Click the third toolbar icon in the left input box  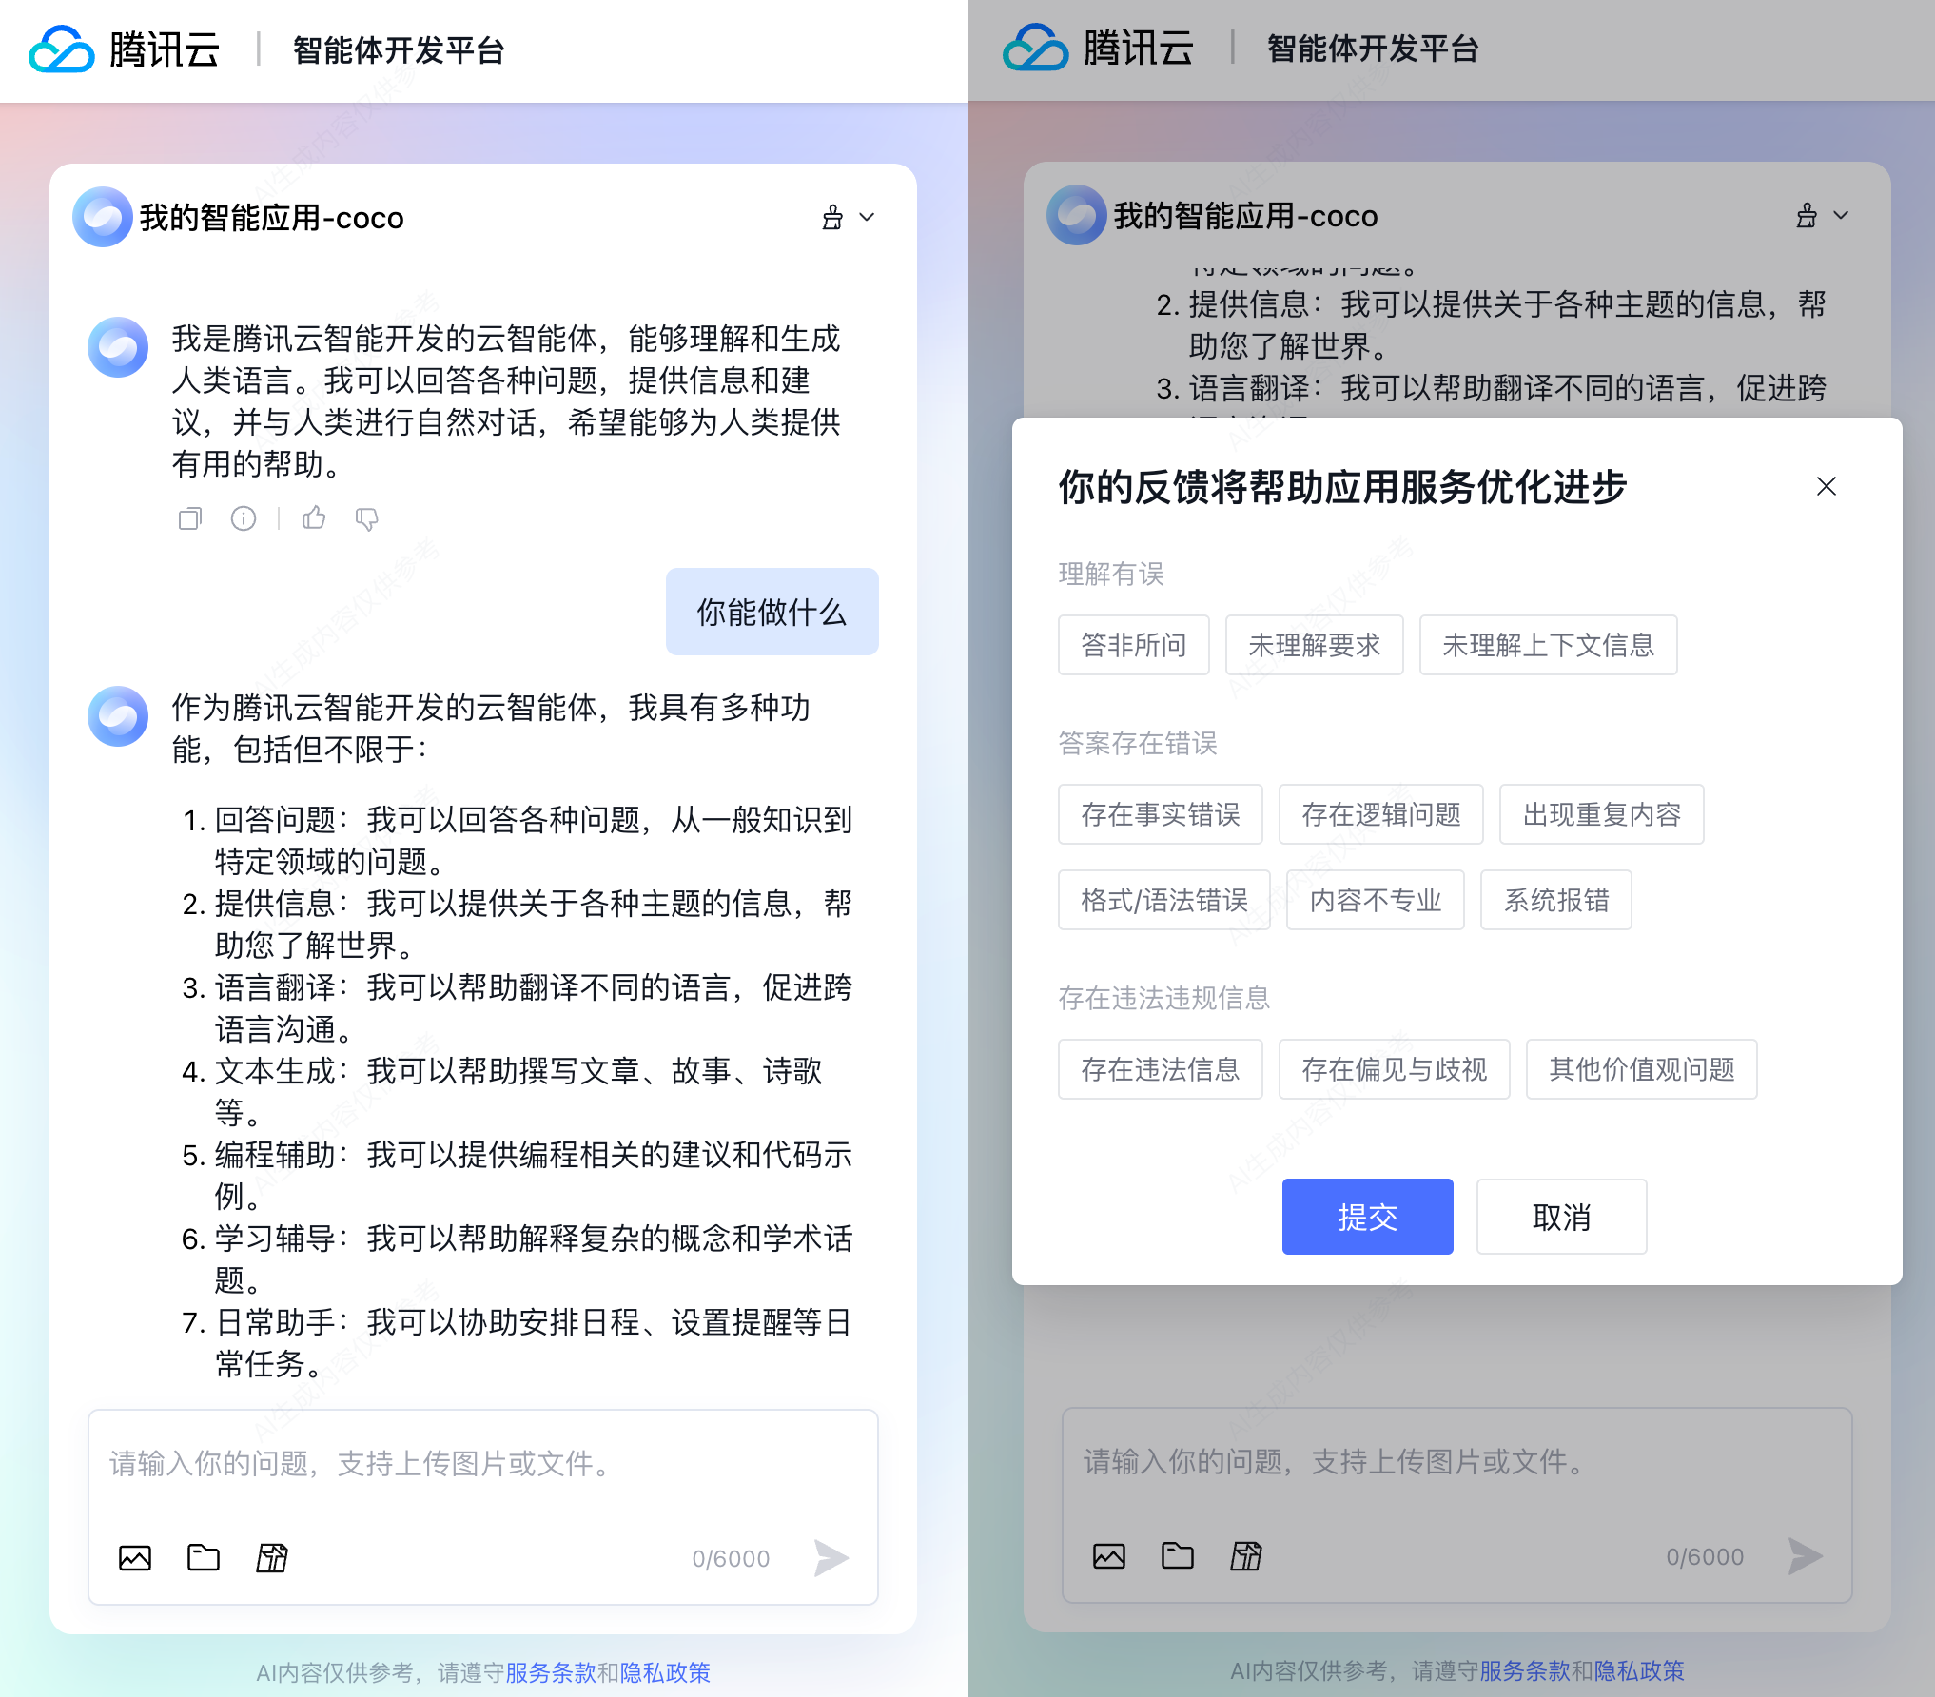pyautogui.click(x=272, y=1557)
